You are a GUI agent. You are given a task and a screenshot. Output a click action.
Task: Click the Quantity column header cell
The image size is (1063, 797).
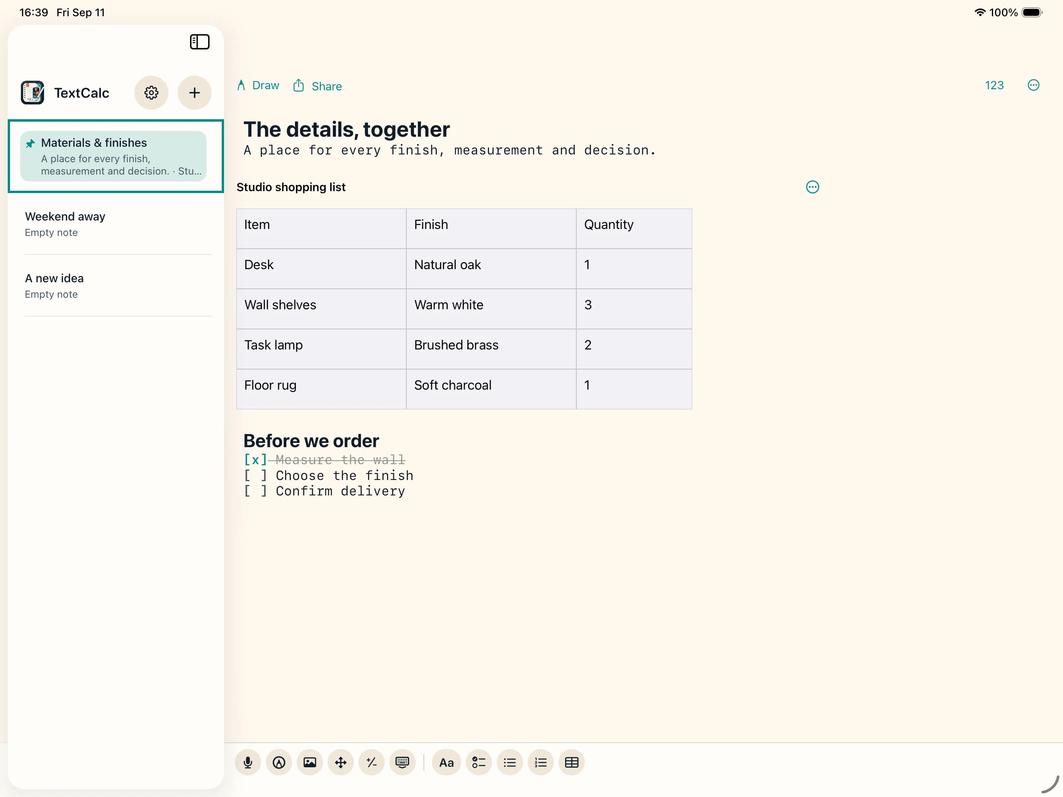[x=634, y=229]
